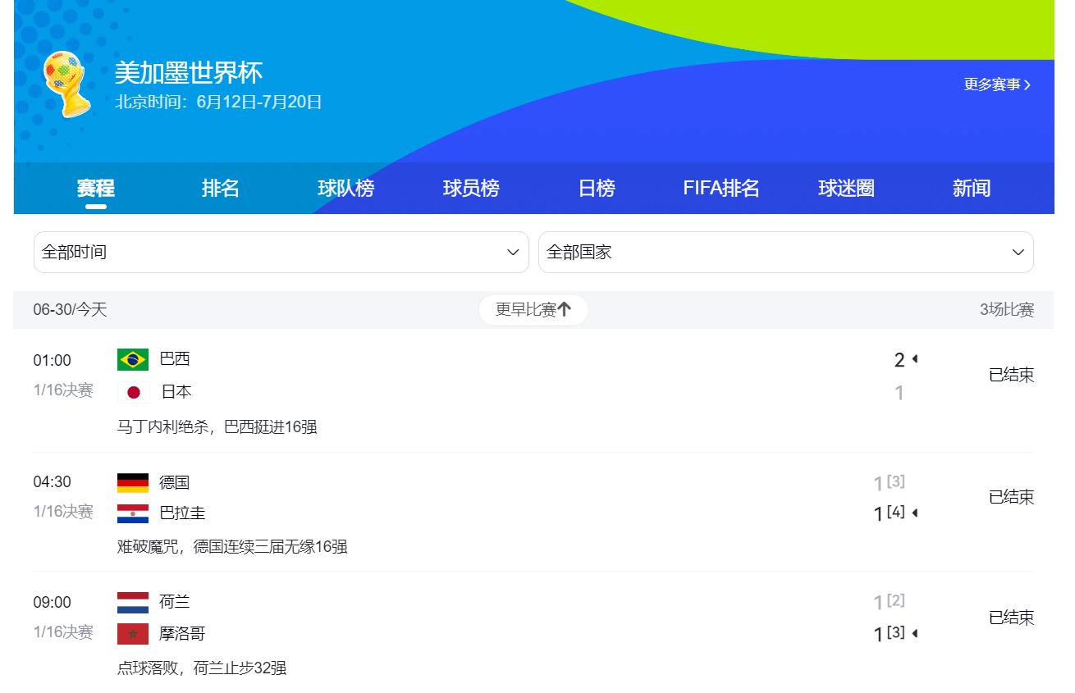
Task: Click Paraguay's penalty score [4]
Action: coord(896,512)
